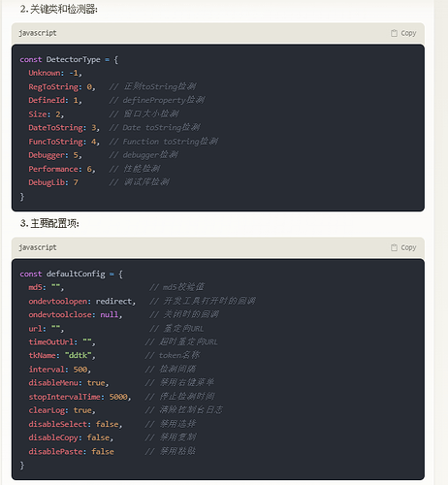Click the '// 超时重定向URL' comment
Viewport: 448px width, 485px height.
click(x=181, y=342)
